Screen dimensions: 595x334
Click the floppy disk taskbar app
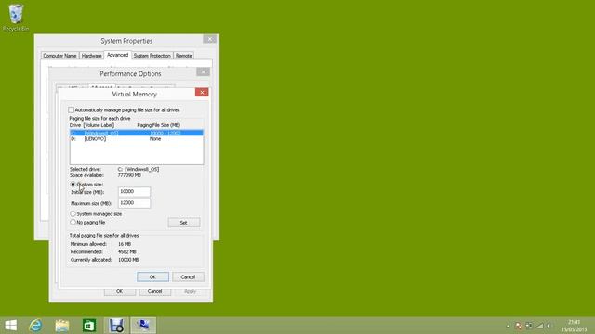pyautogui.click(x=116, y=326)
